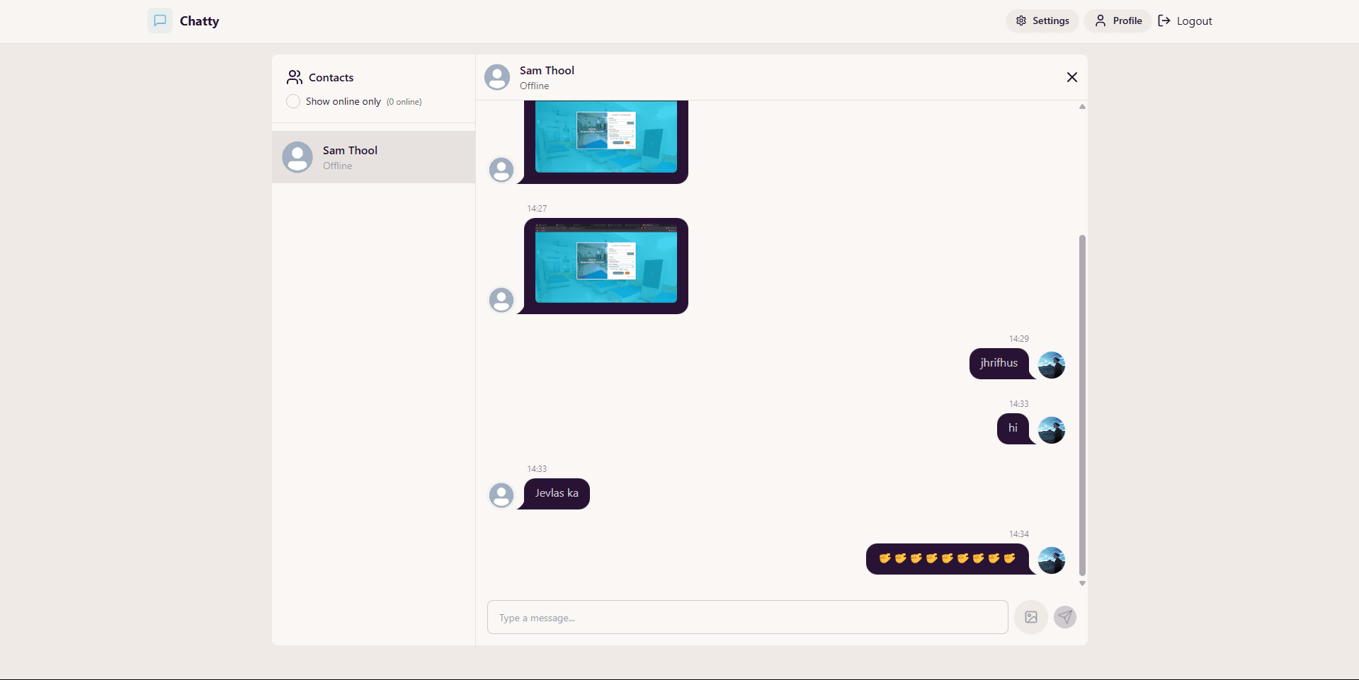Enable the Show online only toggle
Image resolution: width=1359 pixels, height=680 pixels.
coord(292,101)
